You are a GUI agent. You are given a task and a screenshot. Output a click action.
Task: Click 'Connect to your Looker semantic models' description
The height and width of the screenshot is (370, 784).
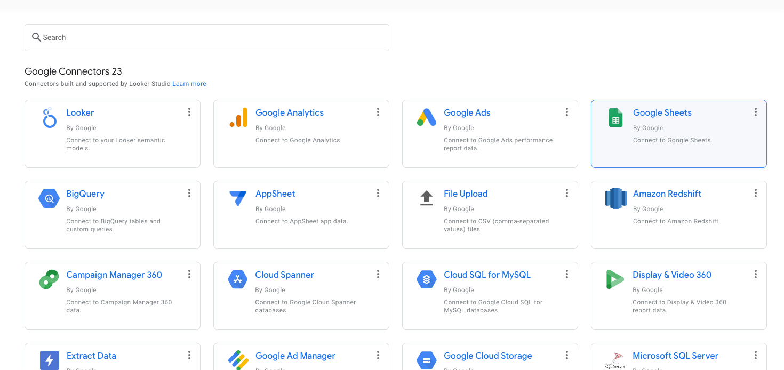[116, 144]
